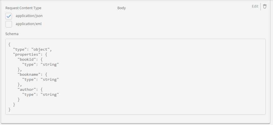Place cursor at the schema's final closing brace

[9, 109]
